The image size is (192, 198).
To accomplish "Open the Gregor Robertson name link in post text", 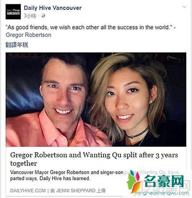I will pos(28,35).
